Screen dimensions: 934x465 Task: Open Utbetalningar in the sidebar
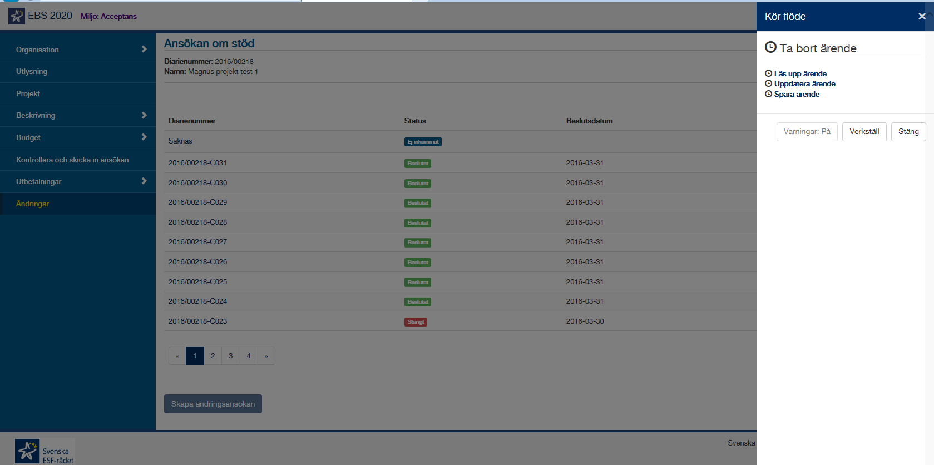(x=78, y=181)
